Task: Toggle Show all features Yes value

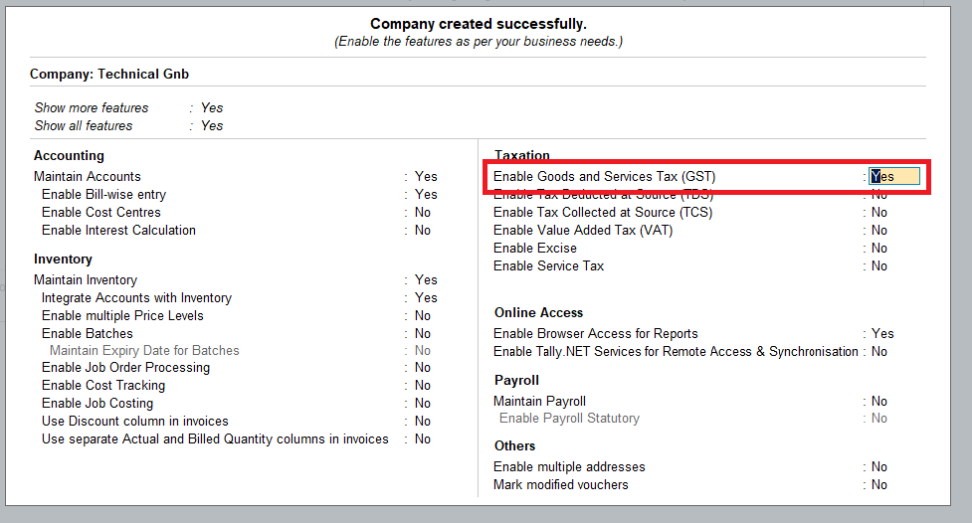Action: (212, 125)
